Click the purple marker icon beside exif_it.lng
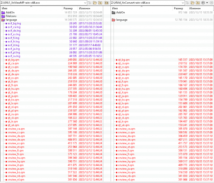 [6, 45]
